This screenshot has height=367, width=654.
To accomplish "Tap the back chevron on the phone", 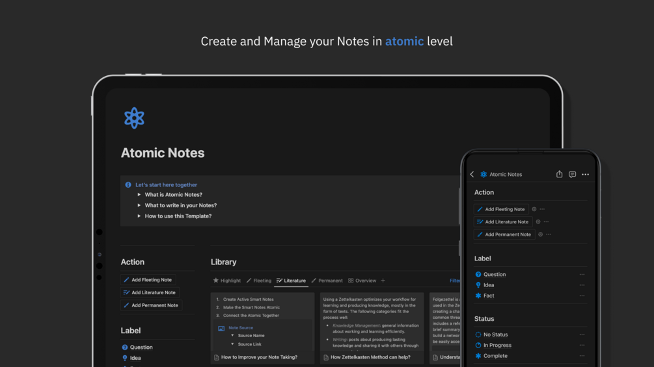I will (472, 174).
